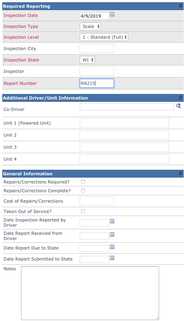Check the Repairs/Corrections Required checkbox
Viewport: 184px width, 321px height.
pos(83,182)
